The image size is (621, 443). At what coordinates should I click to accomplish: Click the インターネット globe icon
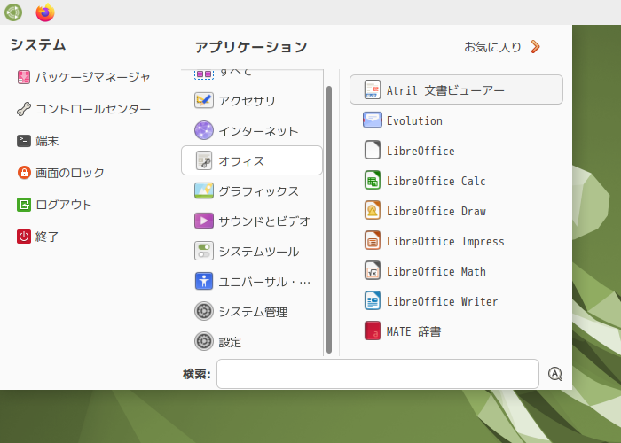[x=204, y=130]
